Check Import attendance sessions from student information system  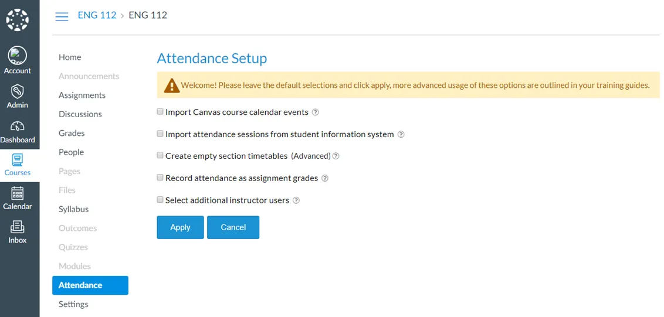point(160,134)
